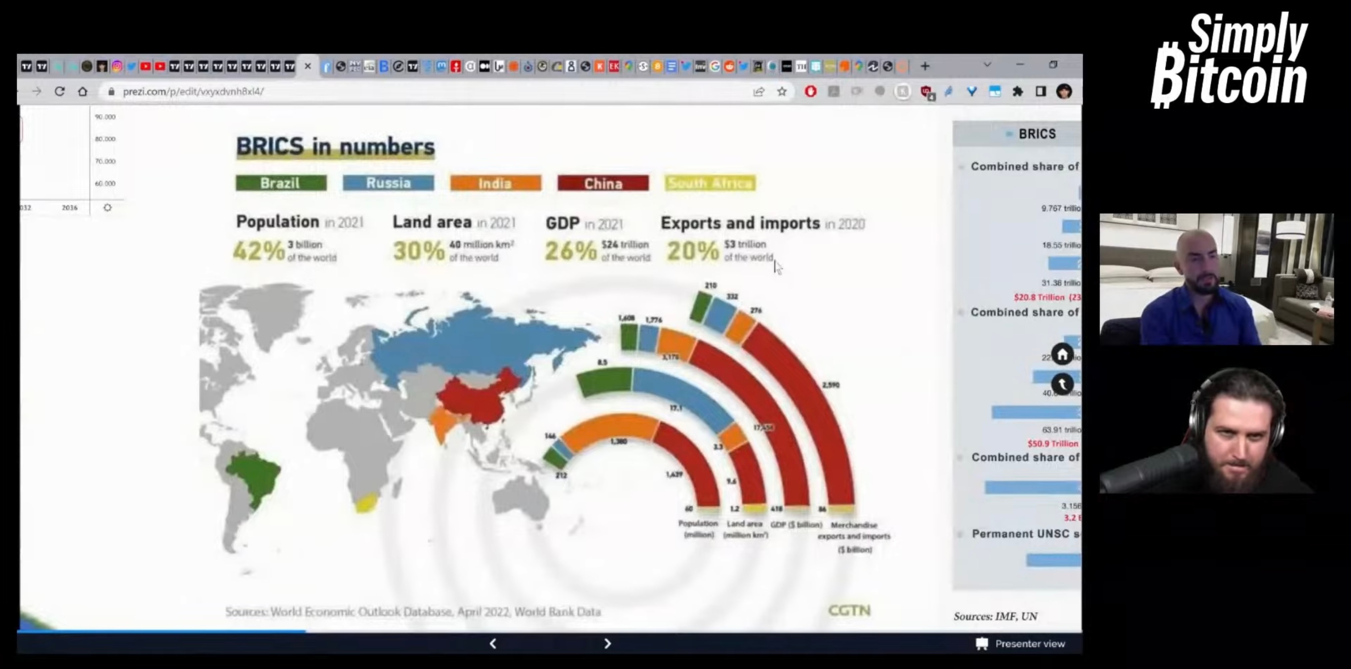Viewport: 1351px width, 669px height.
Task: Switch to the Medium tab
Action: [x=485, y=66]
